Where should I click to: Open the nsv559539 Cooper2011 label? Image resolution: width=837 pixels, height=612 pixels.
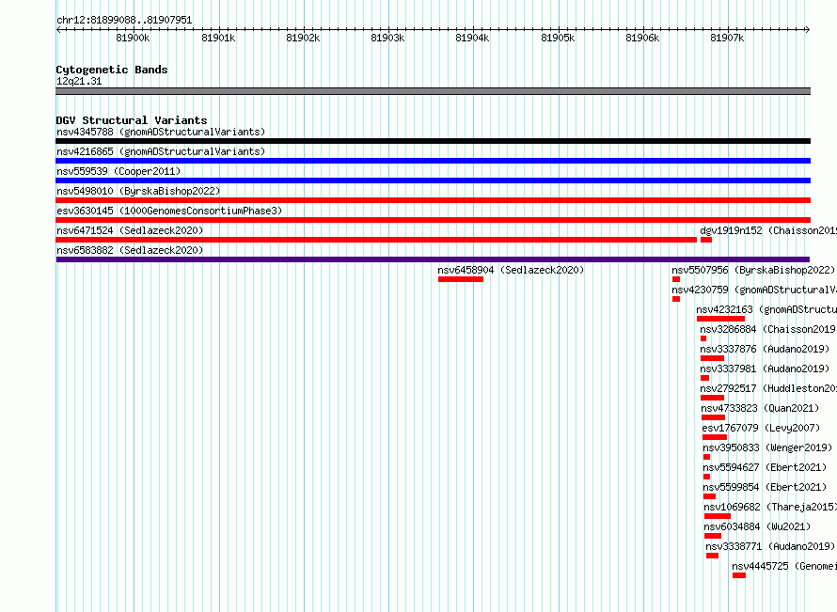(x=118, y=171)
